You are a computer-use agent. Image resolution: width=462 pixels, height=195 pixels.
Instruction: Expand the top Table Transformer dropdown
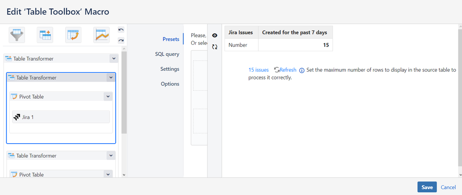point(114,59)
